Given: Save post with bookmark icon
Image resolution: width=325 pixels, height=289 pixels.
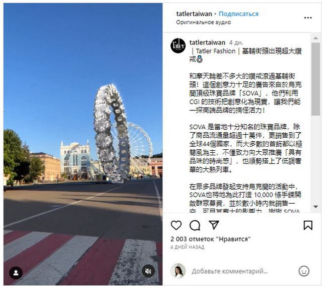Looking at the screenshot, I should [x=308, y=225].
